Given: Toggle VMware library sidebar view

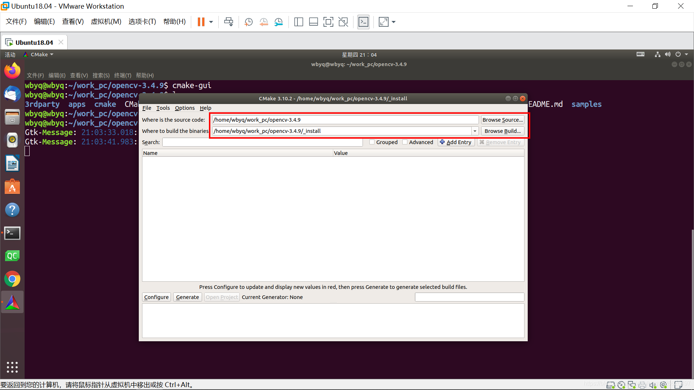Looking at the screenshot, I should click(299, 22).
